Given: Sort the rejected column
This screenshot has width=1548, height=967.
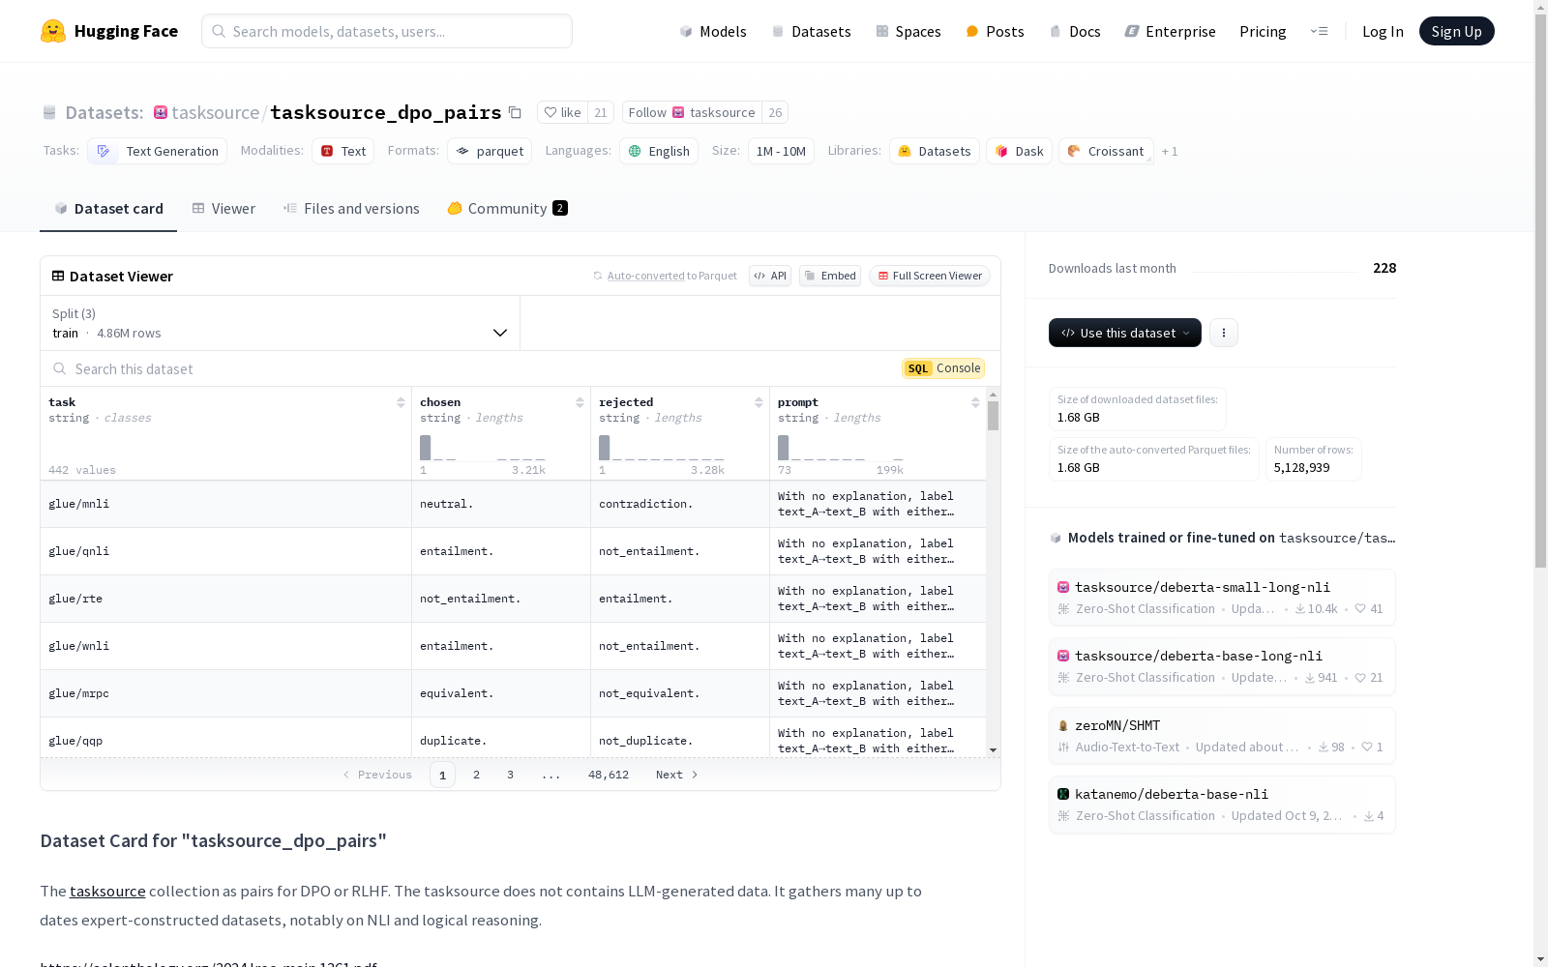Looking at the screenshot, I should (759, 402).
